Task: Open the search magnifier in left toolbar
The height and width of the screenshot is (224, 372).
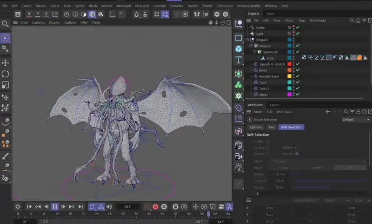Action: (x=5, y=24)
